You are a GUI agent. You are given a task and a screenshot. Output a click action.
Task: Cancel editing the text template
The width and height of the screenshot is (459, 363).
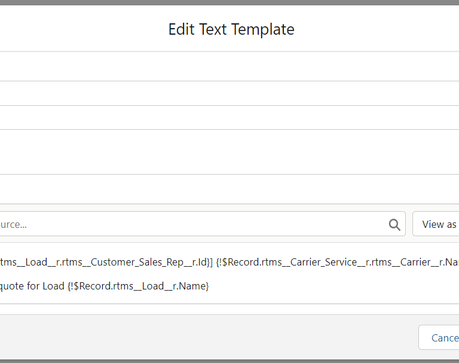[x=439, y=337]
